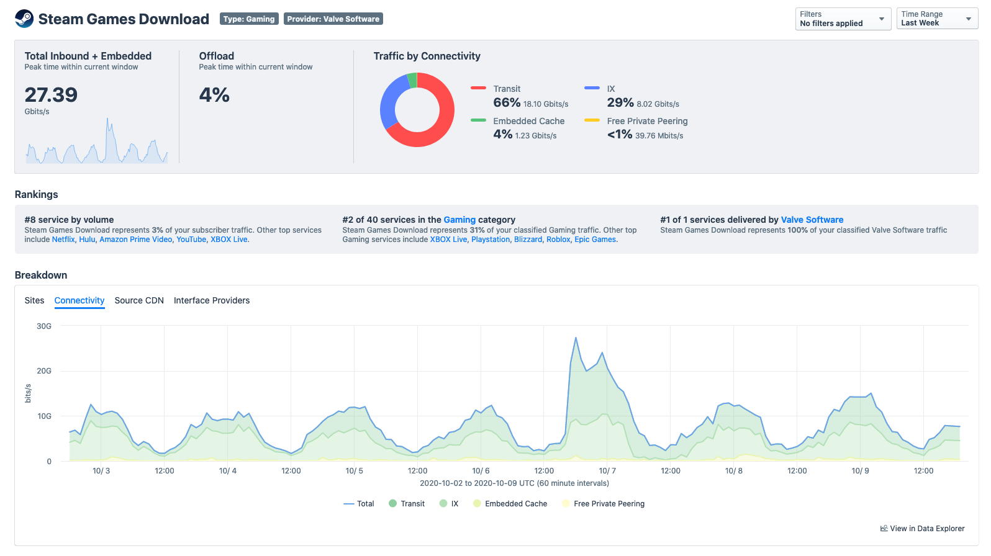
Task: Click the 4% Offload value
Action: (x=214, y=95)
